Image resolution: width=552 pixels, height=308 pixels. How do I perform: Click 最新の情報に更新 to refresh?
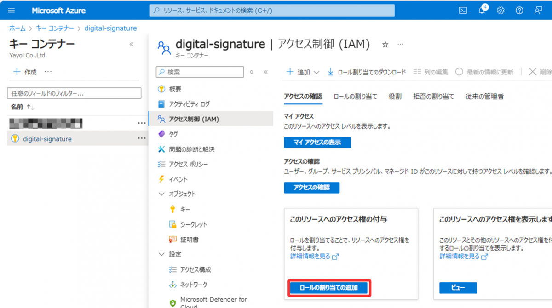[484, 72]
